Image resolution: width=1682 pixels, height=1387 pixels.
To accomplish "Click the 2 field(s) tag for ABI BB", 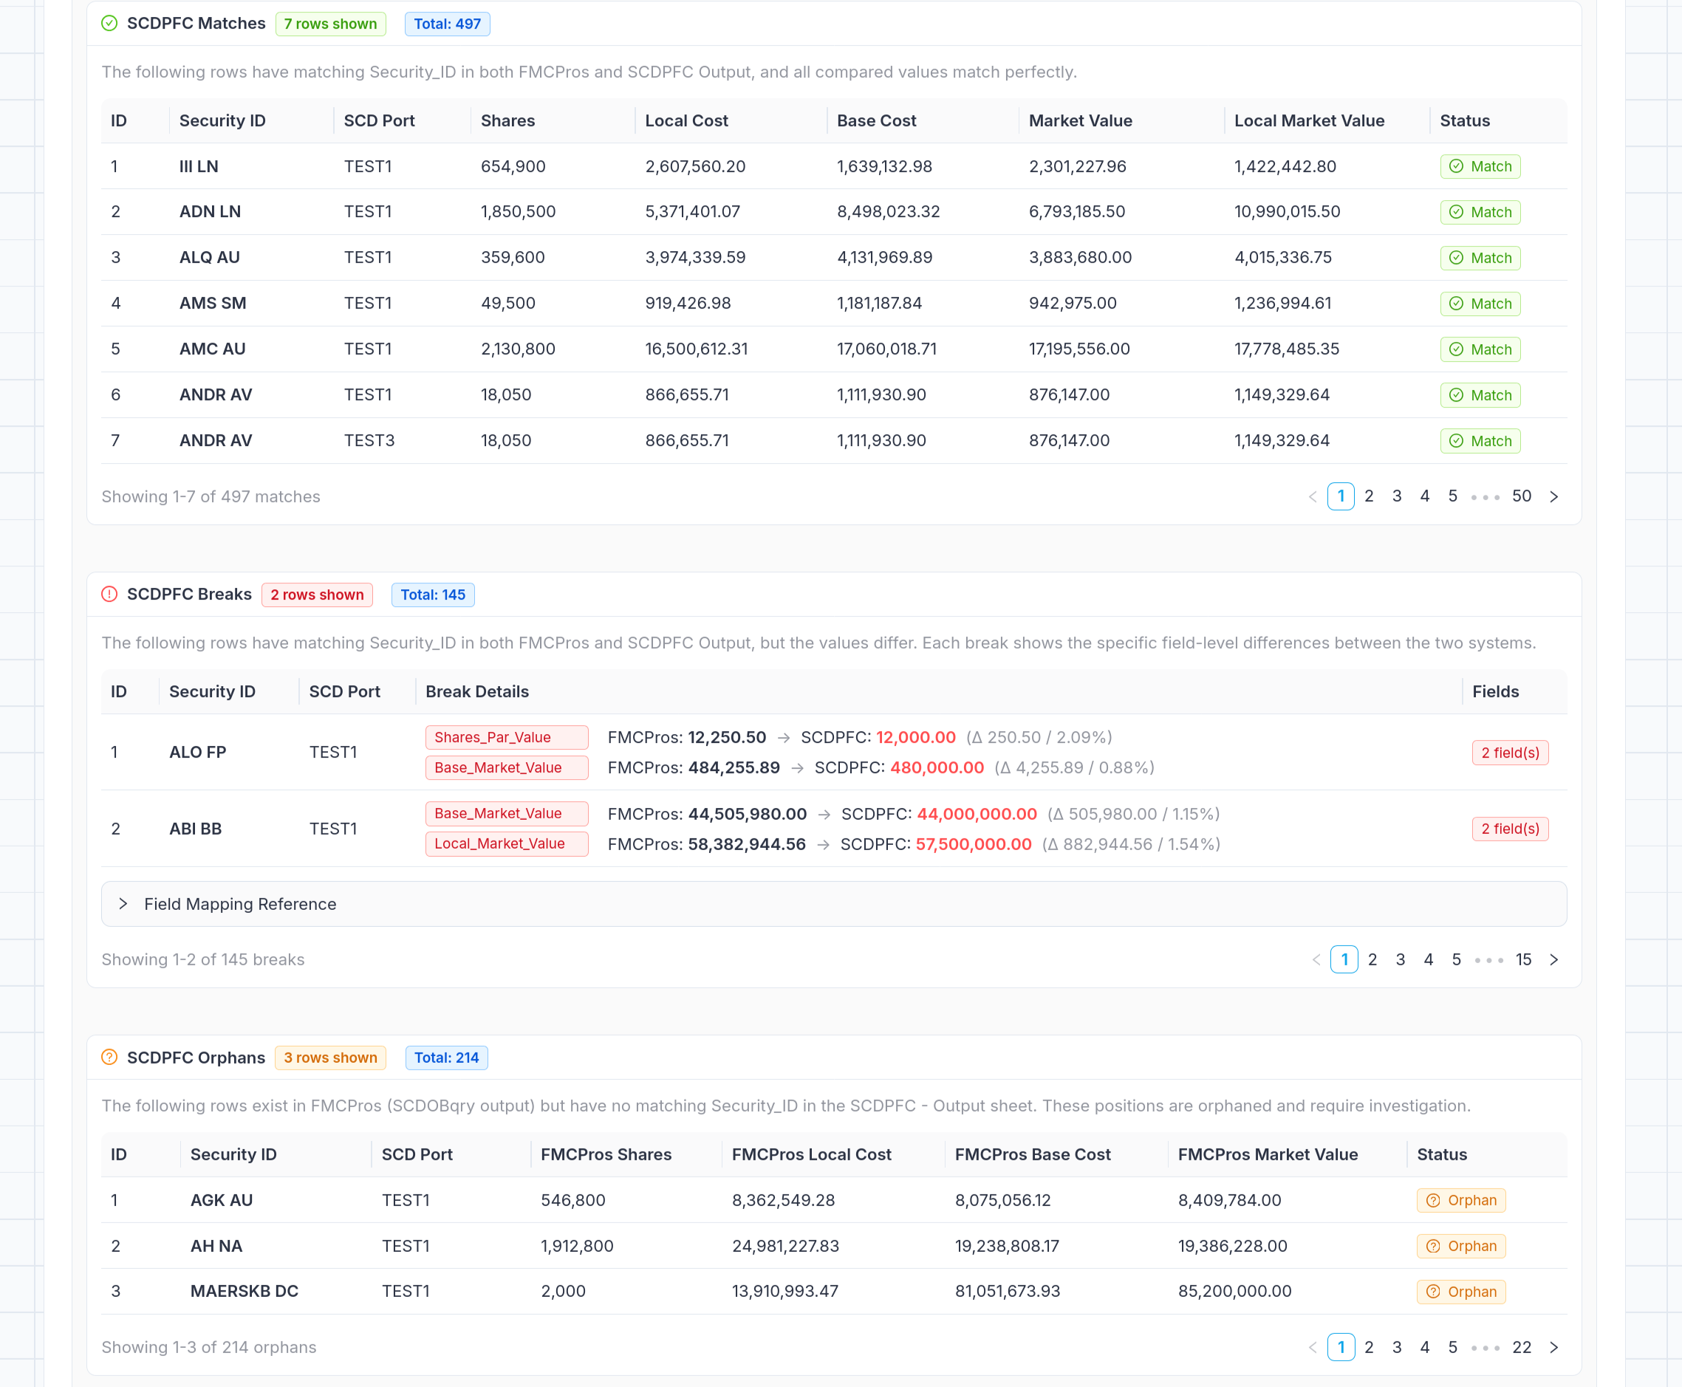I will coord(1510,829).
